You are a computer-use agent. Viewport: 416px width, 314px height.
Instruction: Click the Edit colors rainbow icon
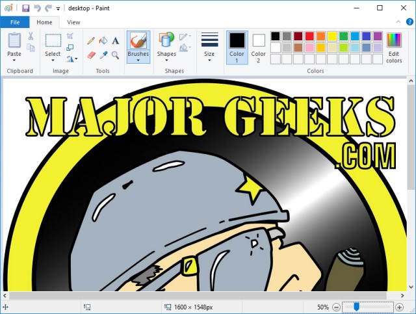pos(394,40)
